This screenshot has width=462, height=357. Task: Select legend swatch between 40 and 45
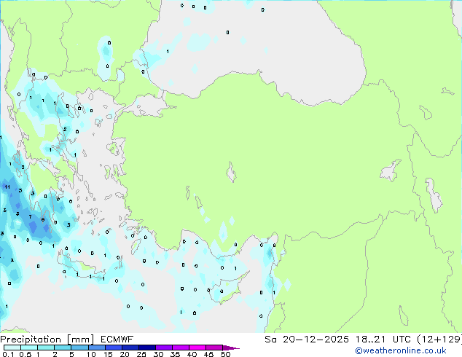[x=197, y=348]
